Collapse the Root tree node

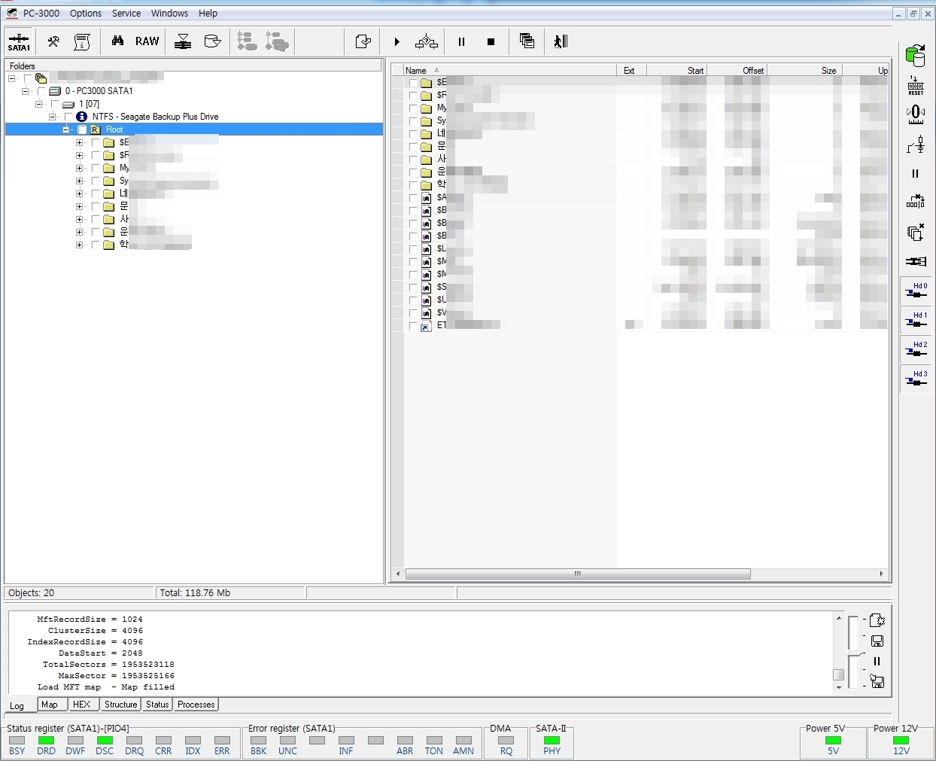tap(66, 129)
